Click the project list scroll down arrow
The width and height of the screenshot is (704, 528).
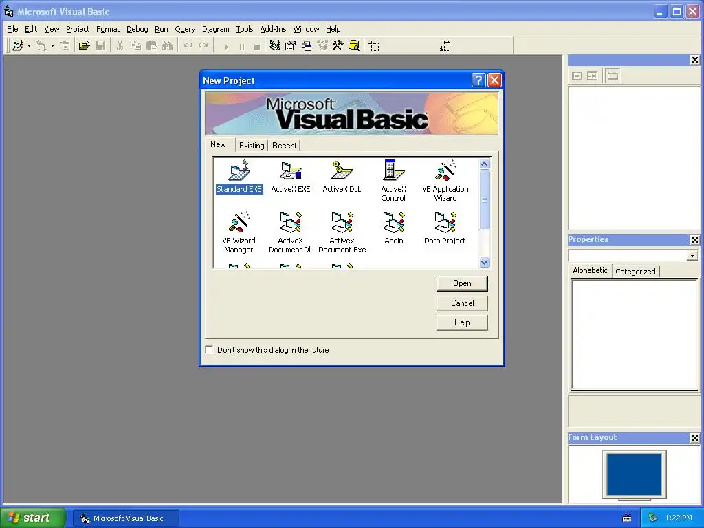(484, 262)
